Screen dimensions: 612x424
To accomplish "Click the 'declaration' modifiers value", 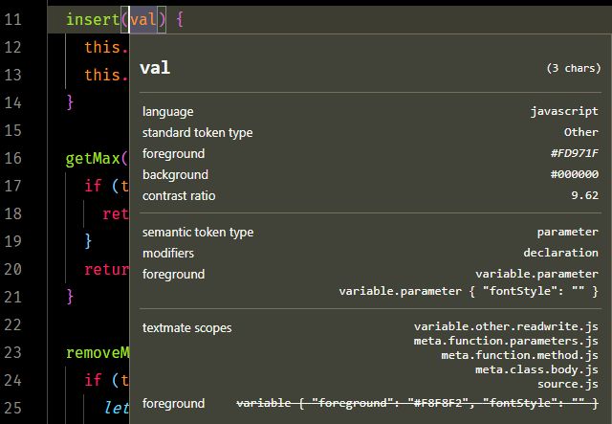I will point(561,253).
